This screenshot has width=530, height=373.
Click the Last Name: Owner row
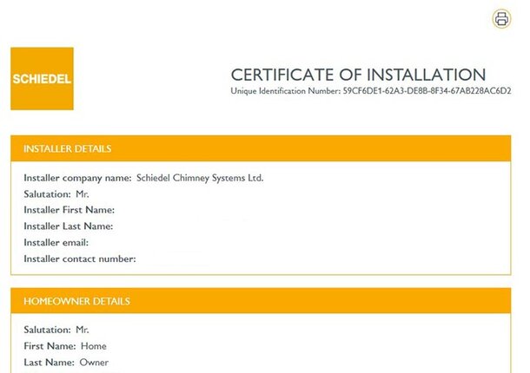click(66, 363)
